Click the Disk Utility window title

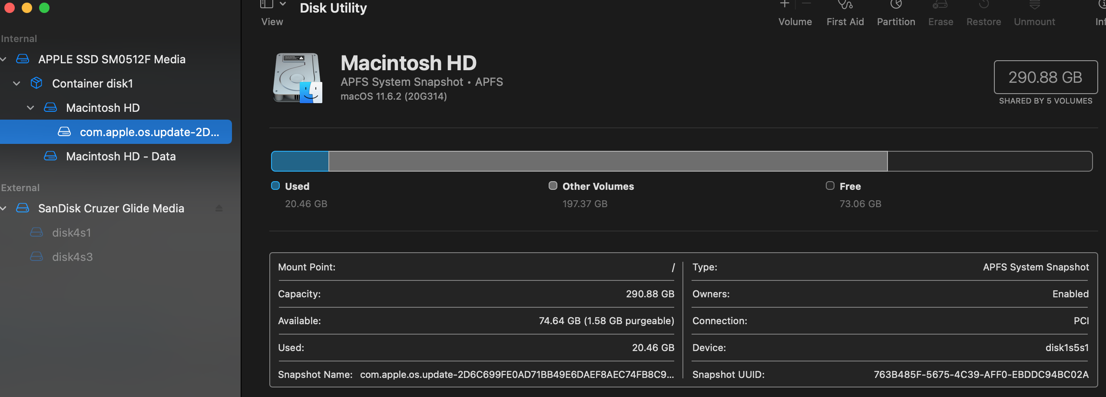coord(333,8)
